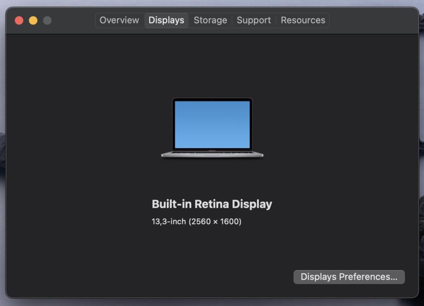Switch to the Overview tab
The image size is (424, 306).
tap(119, 20)
